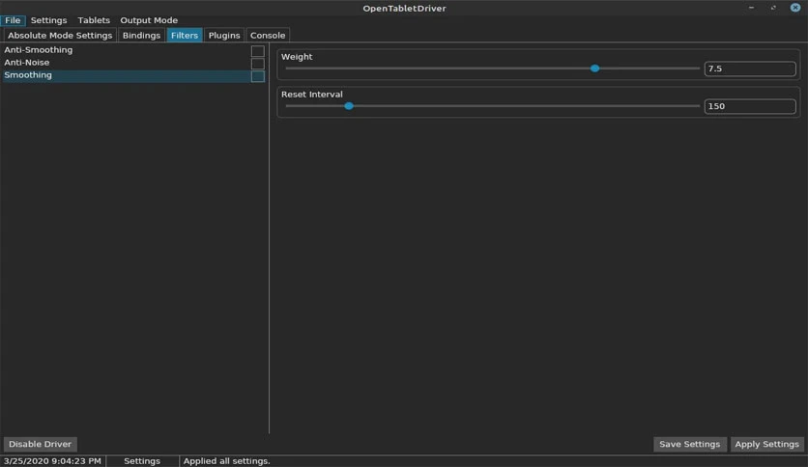The image size is (808, 467).
Task: Open the Output Mode menu
Action: pyautogui.click(x=149, y=20)
